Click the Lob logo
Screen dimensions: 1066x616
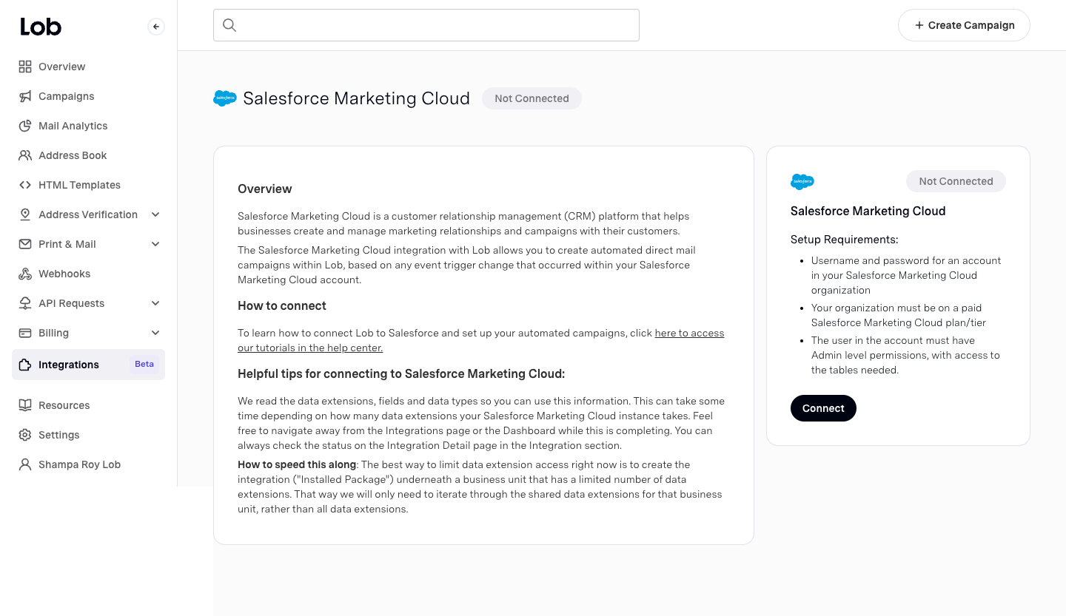tap(41, 27)
